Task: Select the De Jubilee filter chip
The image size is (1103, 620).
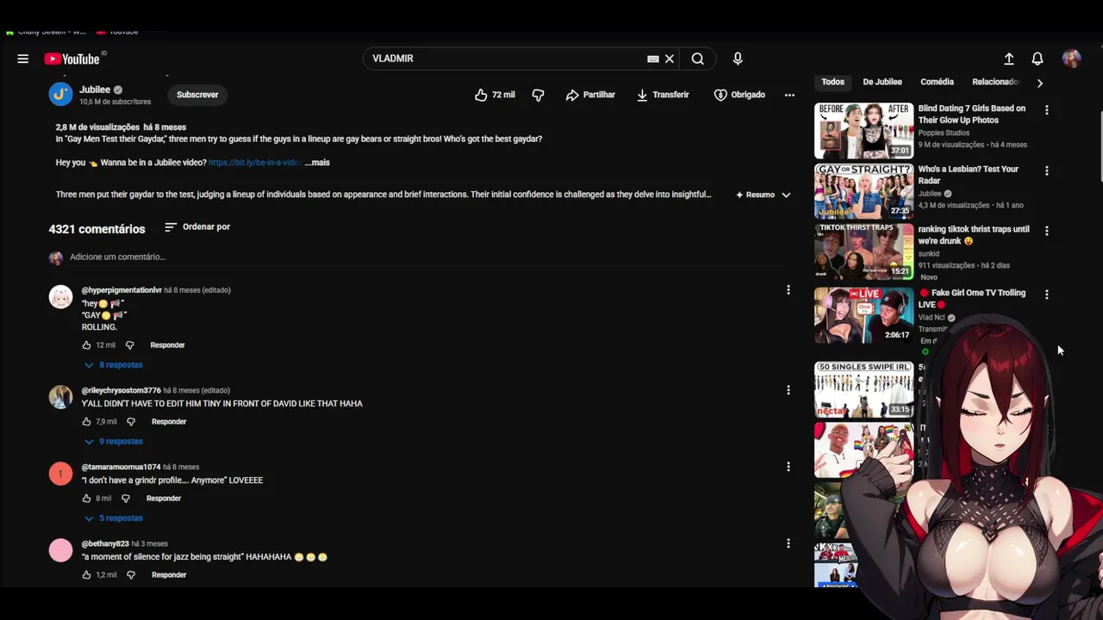Action: click(882, 82)
